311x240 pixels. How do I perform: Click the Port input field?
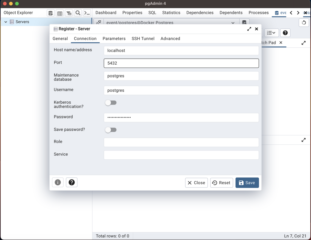[x=181, y=63]
